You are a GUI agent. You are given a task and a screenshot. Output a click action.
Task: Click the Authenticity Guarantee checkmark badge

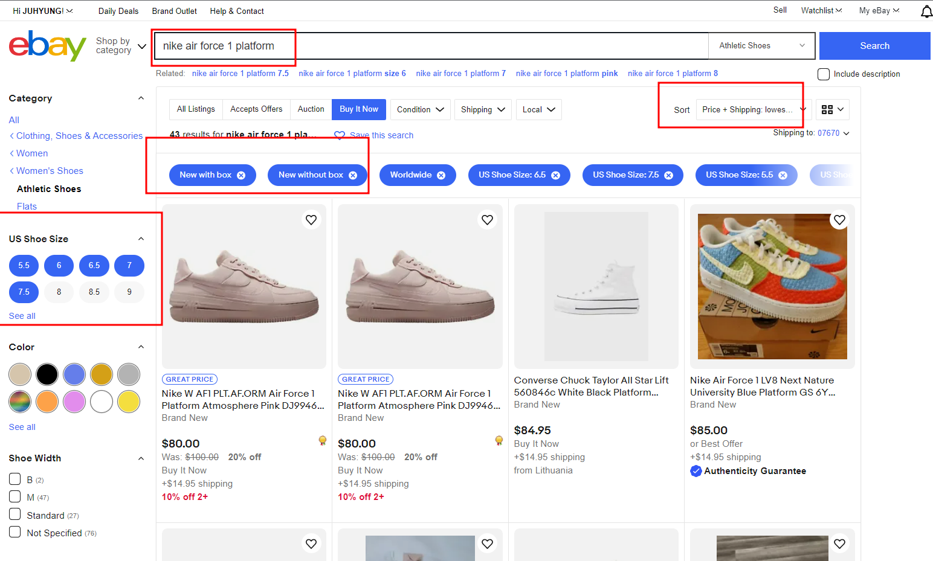tap(696, 471)
